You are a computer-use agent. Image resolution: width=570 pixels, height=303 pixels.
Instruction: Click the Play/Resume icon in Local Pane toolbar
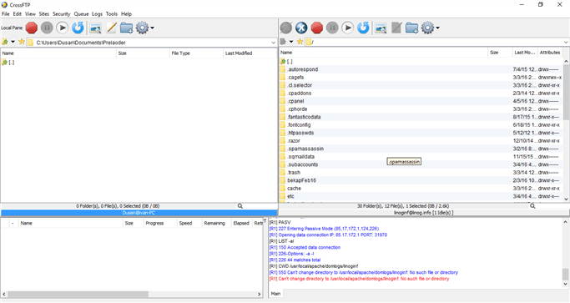point(62,28)
